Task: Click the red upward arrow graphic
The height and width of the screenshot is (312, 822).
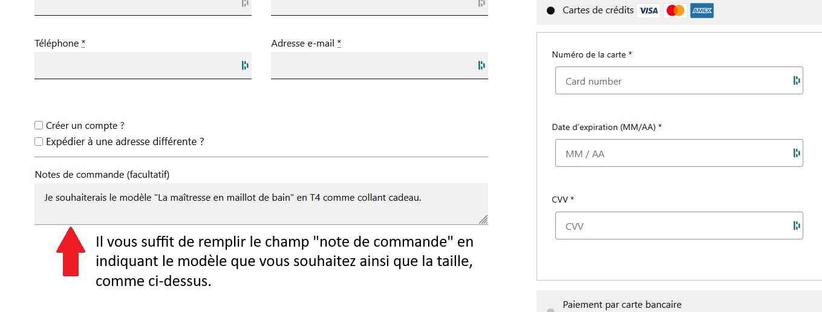Action: click(71, 252)
